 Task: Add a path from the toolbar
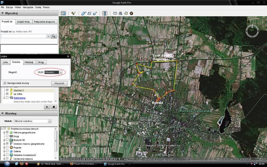[x=89, y=13]
